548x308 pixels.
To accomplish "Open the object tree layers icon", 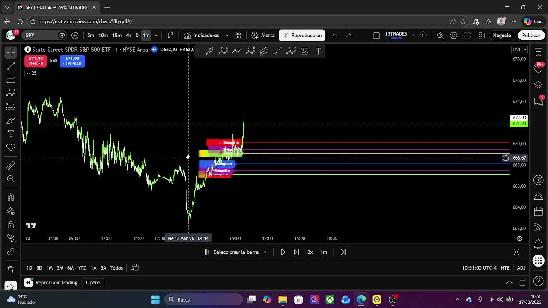I will pyautogui.click(x=539, y=85).
